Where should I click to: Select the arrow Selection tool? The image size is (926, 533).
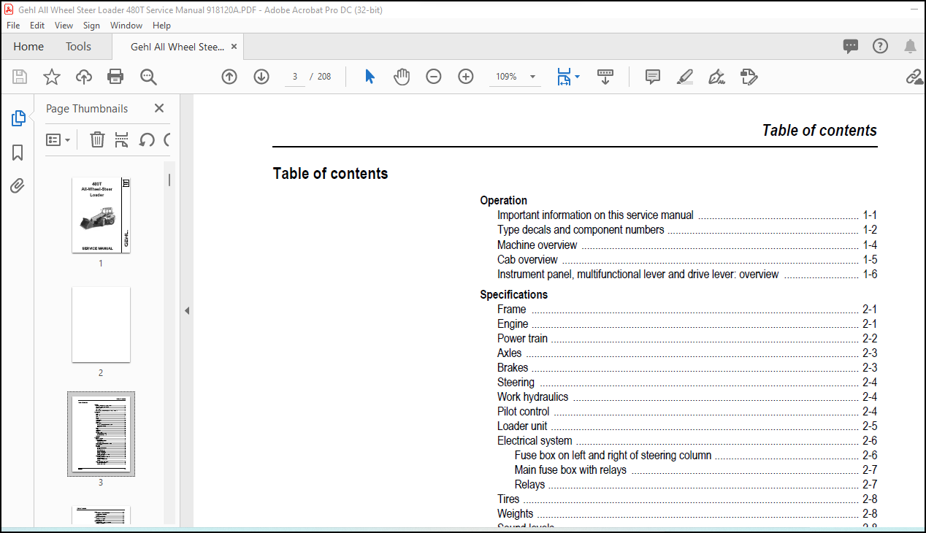point(370,77)
